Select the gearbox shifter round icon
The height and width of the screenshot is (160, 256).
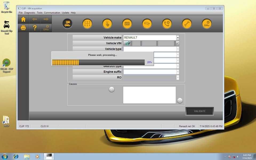[87, 24]
